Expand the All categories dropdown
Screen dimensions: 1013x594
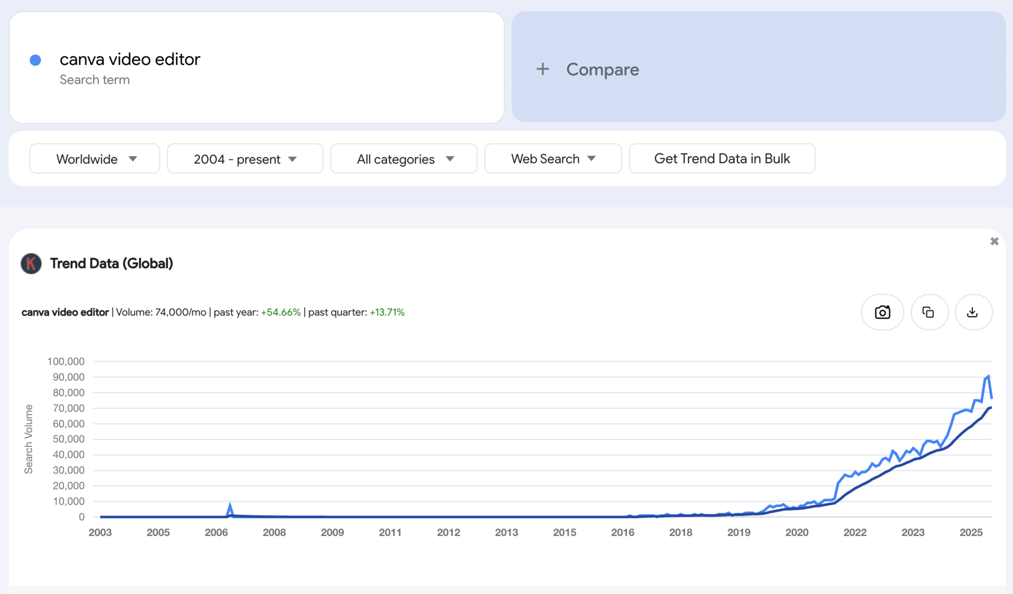click(404, 159)
